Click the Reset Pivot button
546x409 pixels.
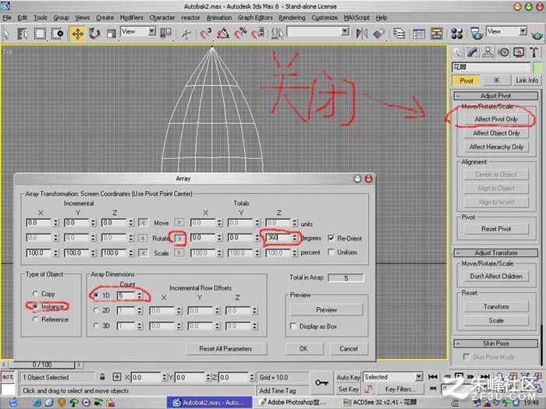(x=496, y=229)
